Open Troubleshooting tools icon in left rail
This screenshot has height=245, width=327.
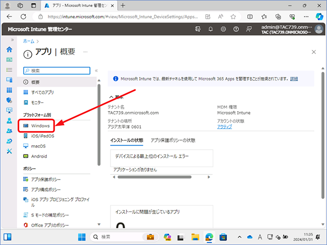[x=9, y=151]
